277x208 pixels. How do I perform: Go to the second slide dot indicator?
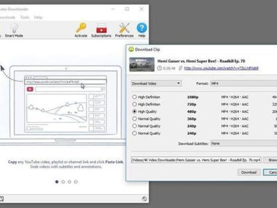(63, 182)
